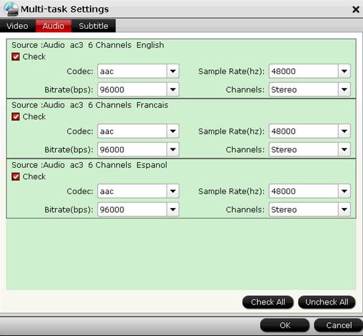Disable the Espanol audio track checkbox
Screen dimensions: 363x336
[x=16, y=177]
